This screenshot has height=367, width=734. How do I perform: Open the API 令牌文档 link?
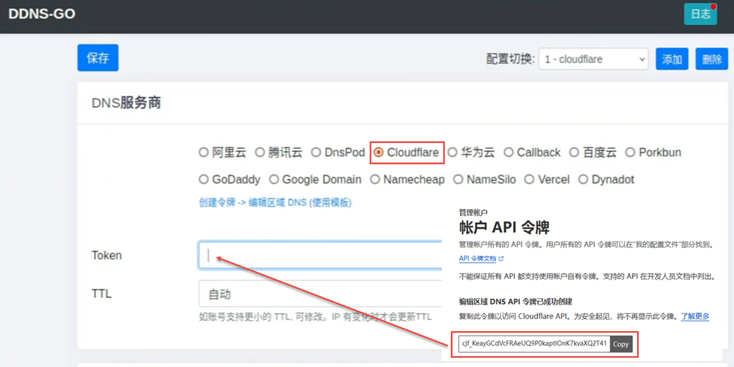[x=477, y=258]
